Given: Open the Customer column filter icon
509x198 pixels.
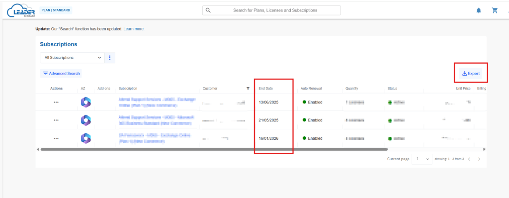Looking at the screenshot, I should [248, 89].
